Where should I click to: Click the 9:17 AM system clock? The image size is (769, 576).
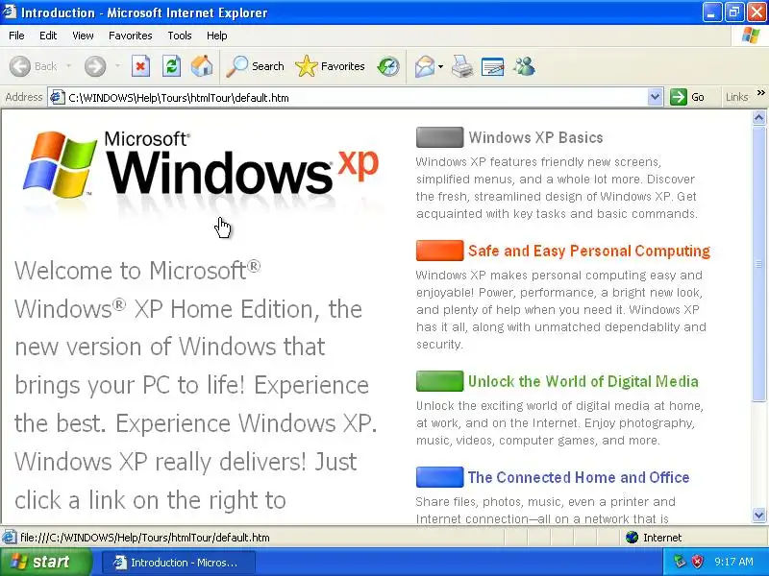tap(733, 562)
